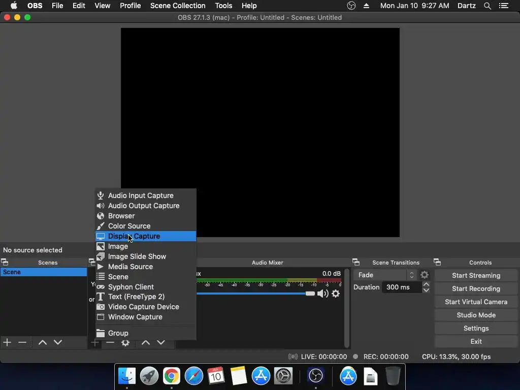Create a Group in sources
The width and height of the screenshot is (520, 390).
click(x=146, y=333)
